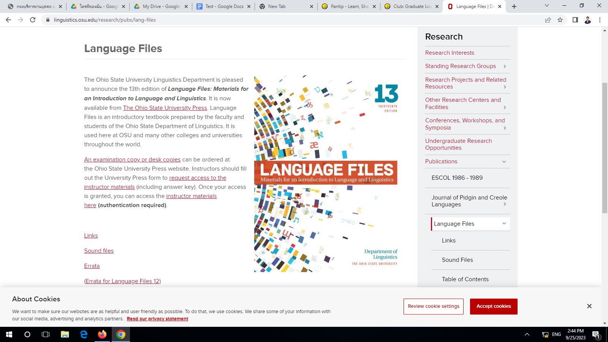Launch Microsoft Edge from the taskbar

click(84, 334)
